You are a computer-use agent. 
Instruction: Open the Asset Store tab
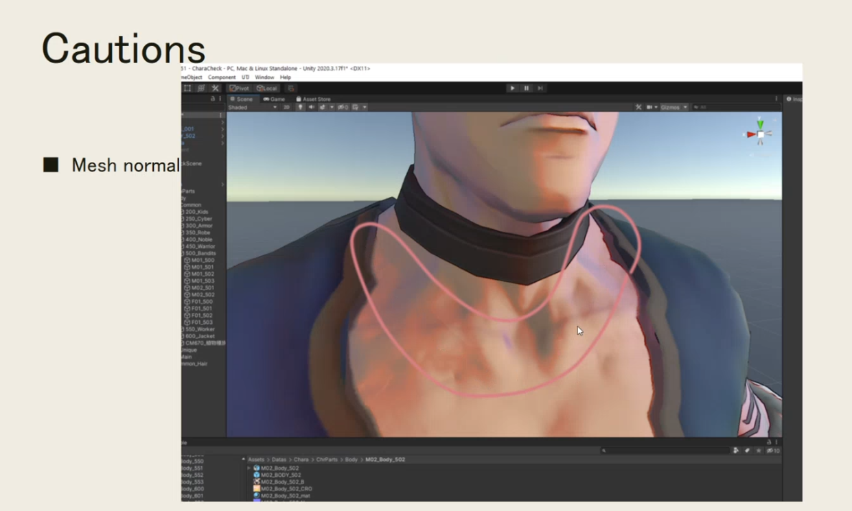(313, 99)
